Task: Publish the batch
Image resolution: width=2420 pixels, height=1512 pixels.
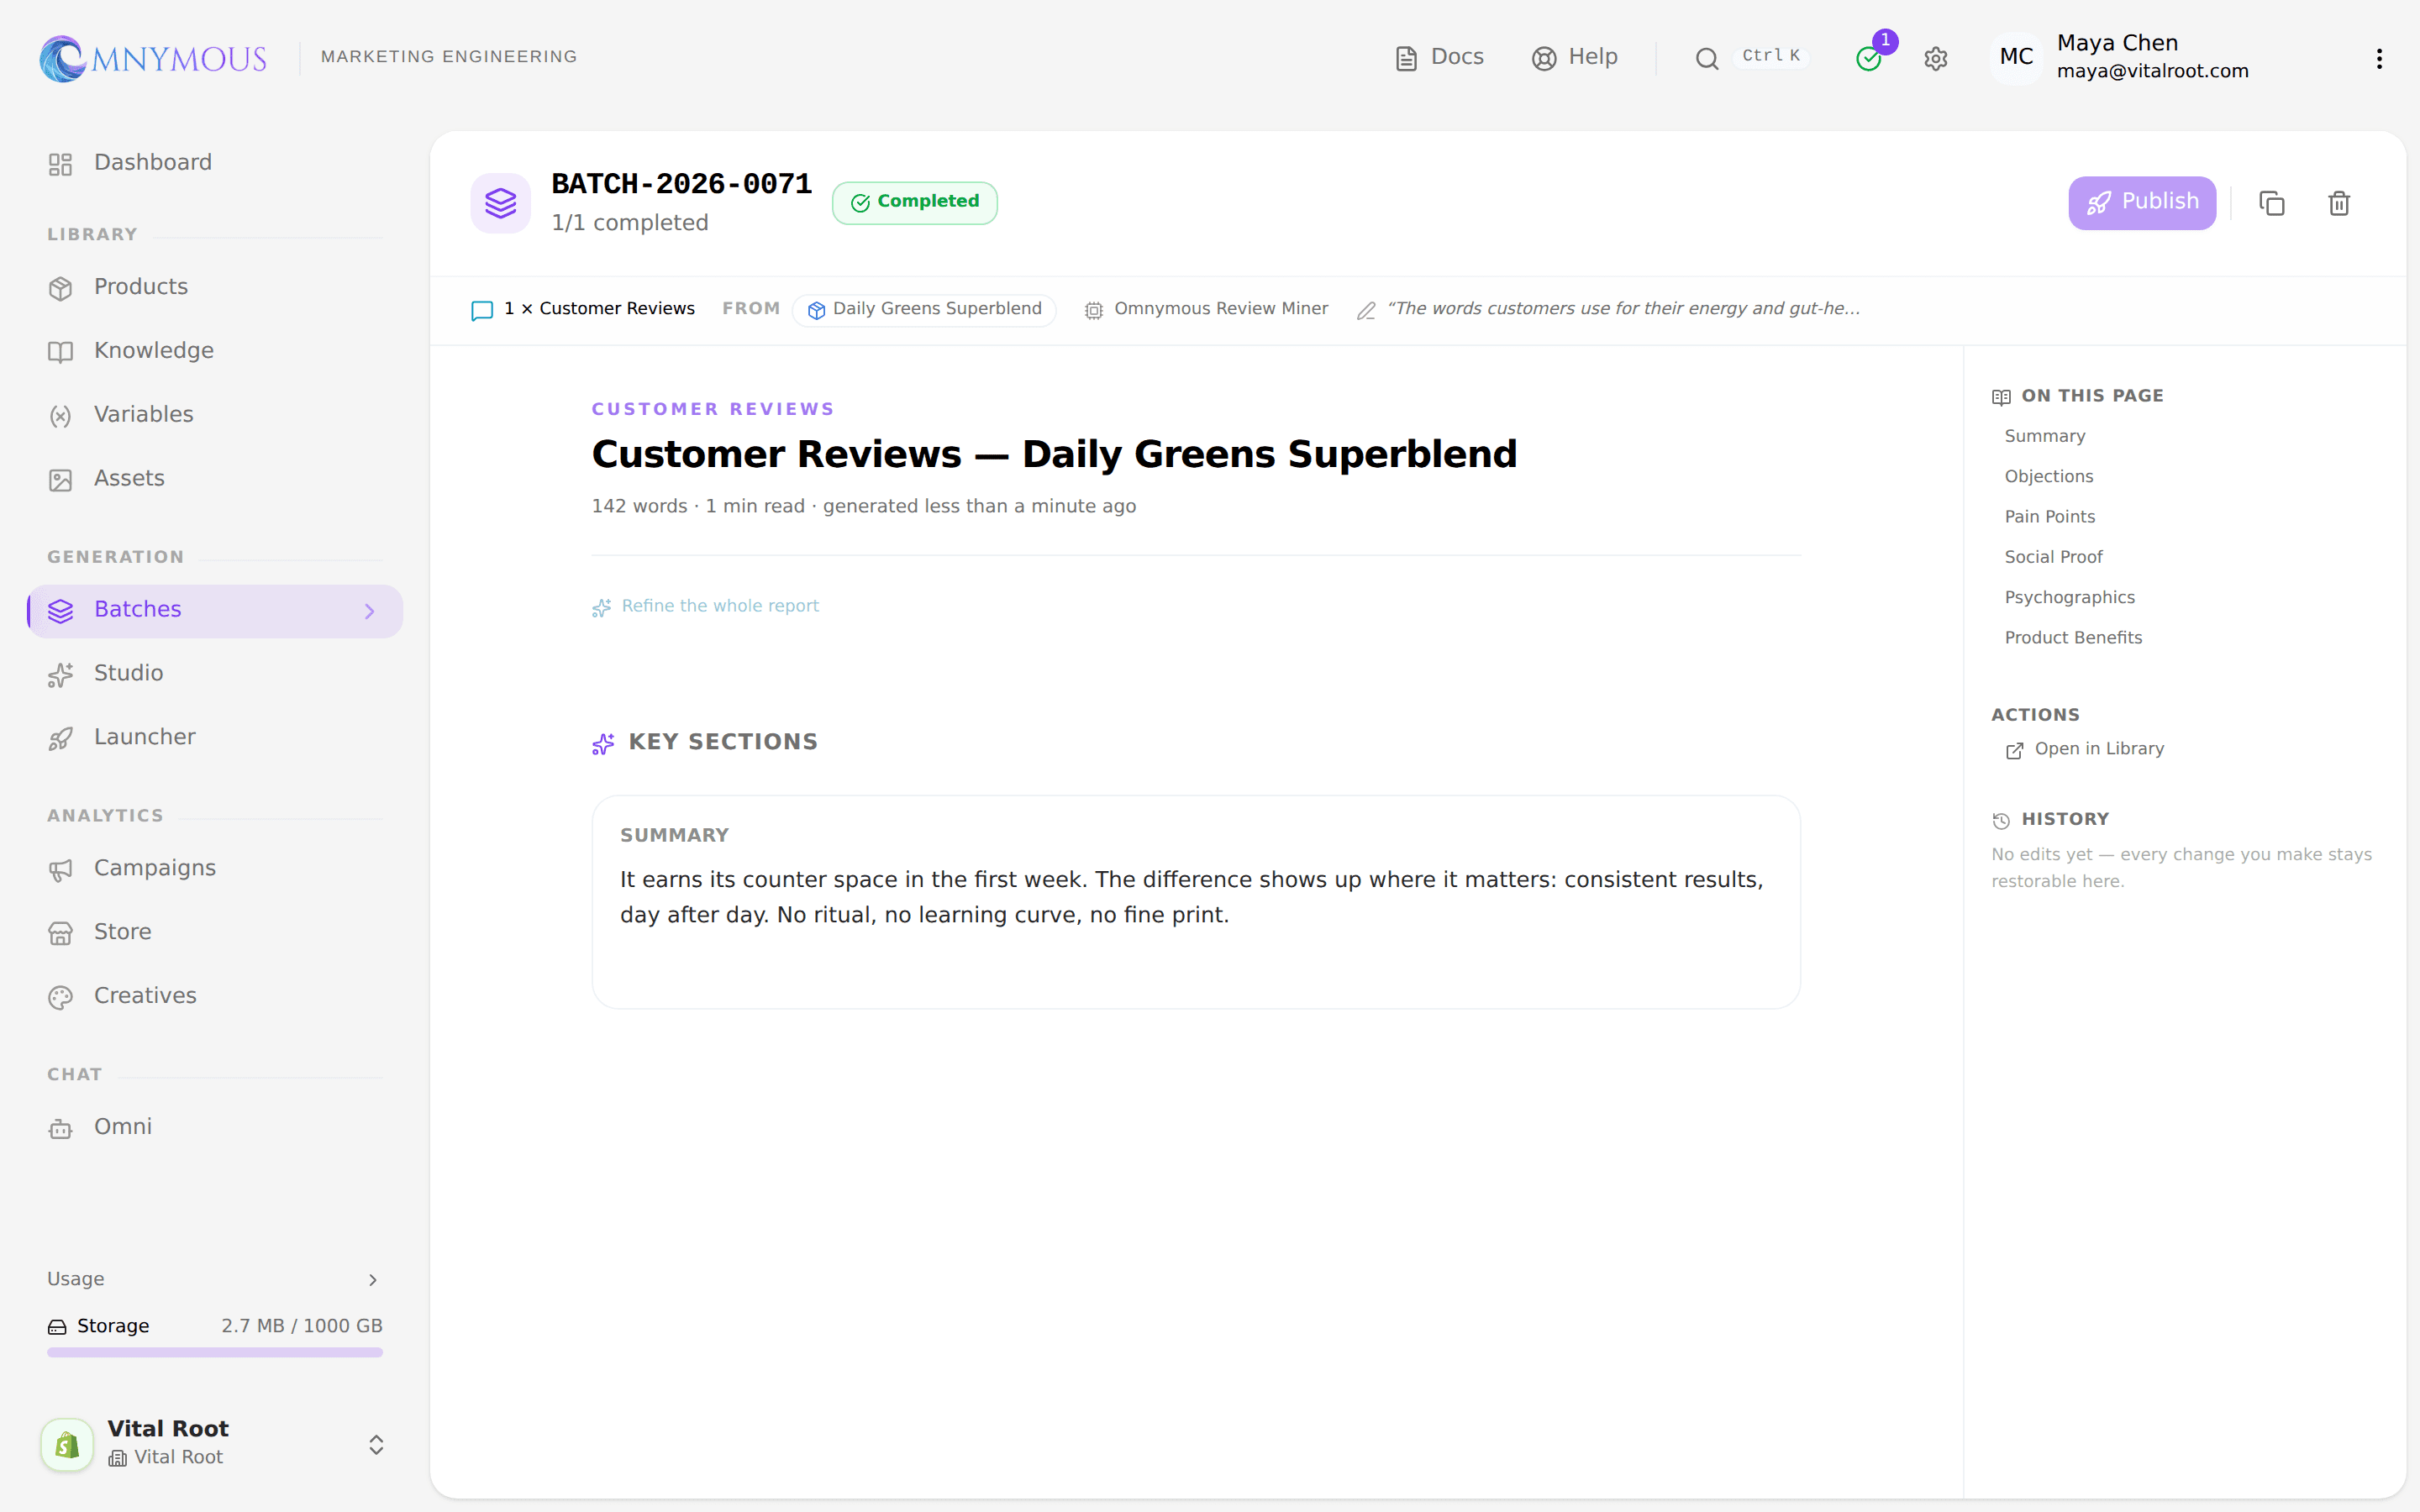Action: coord(2142,203)
